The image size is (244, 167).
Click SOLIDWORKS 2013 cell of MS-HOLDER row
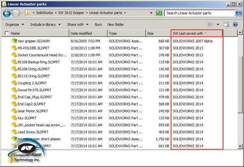tap(188, 48)
